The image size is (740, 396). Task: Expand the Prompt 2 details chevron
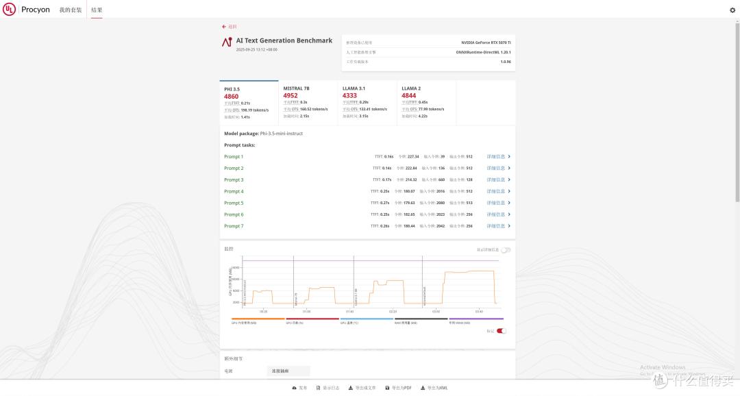tap(508, 169)
